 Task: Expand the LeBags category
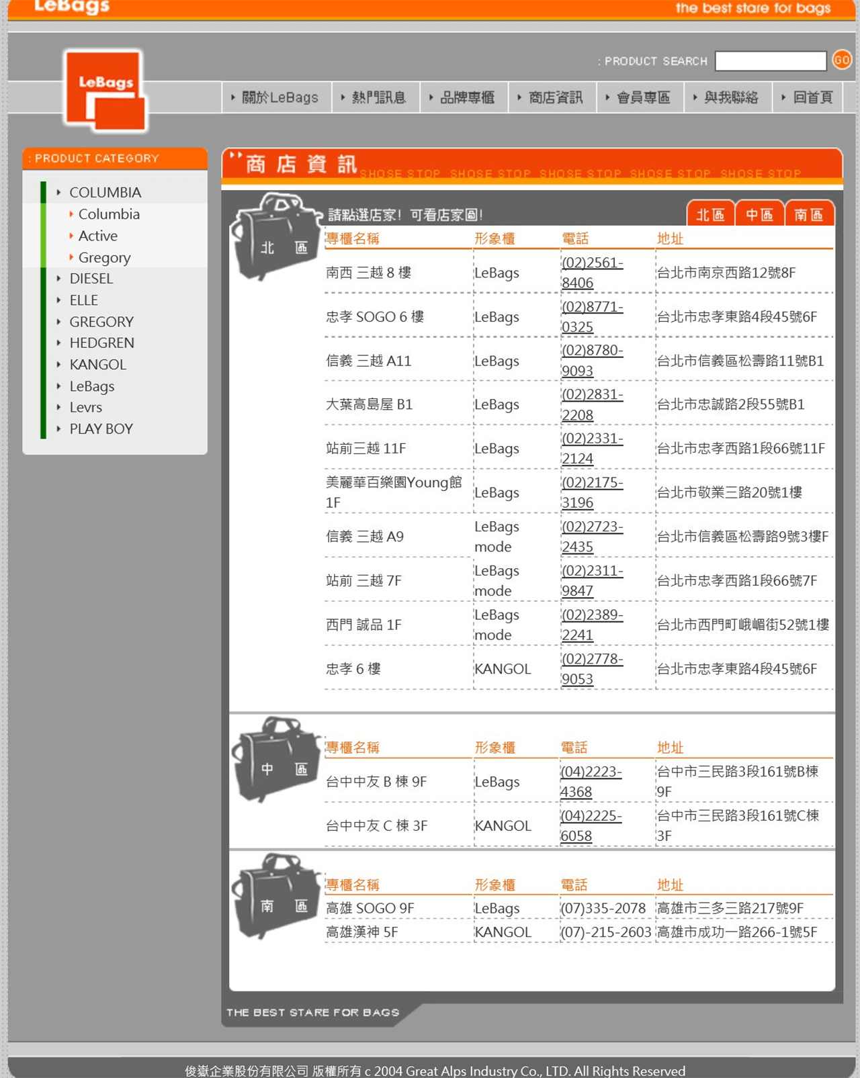tap(91, 386)
